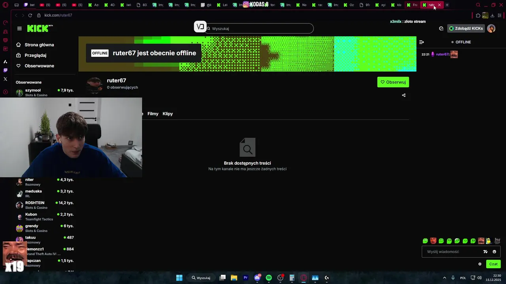Switch to the 'Az' Kick browser tab

(x=93, y=5)
